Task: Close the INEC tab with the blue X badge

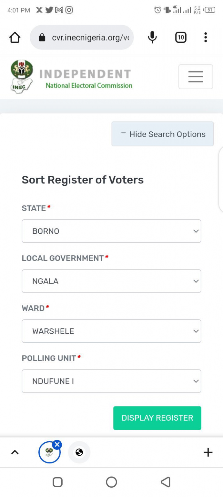Action: (57, 445)
